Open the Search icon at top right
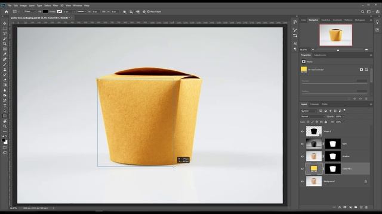Screen dimensions: 382x214 click(x=362, y=12)
